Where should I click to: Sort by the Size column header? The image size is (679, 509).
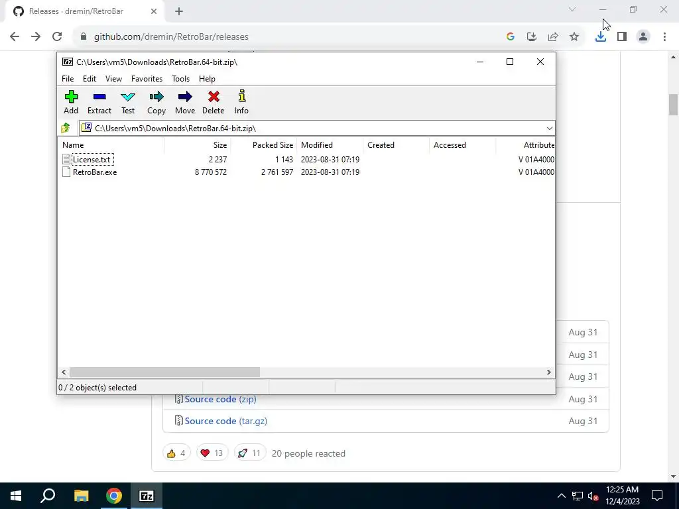pyautogui.click(x=197, y=145)
